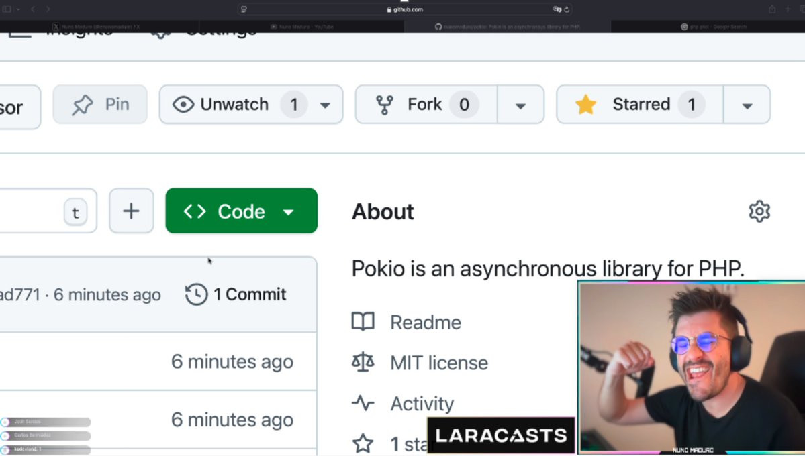Switch to the Nuno Maduro YouTube tab

pos(302,27)
